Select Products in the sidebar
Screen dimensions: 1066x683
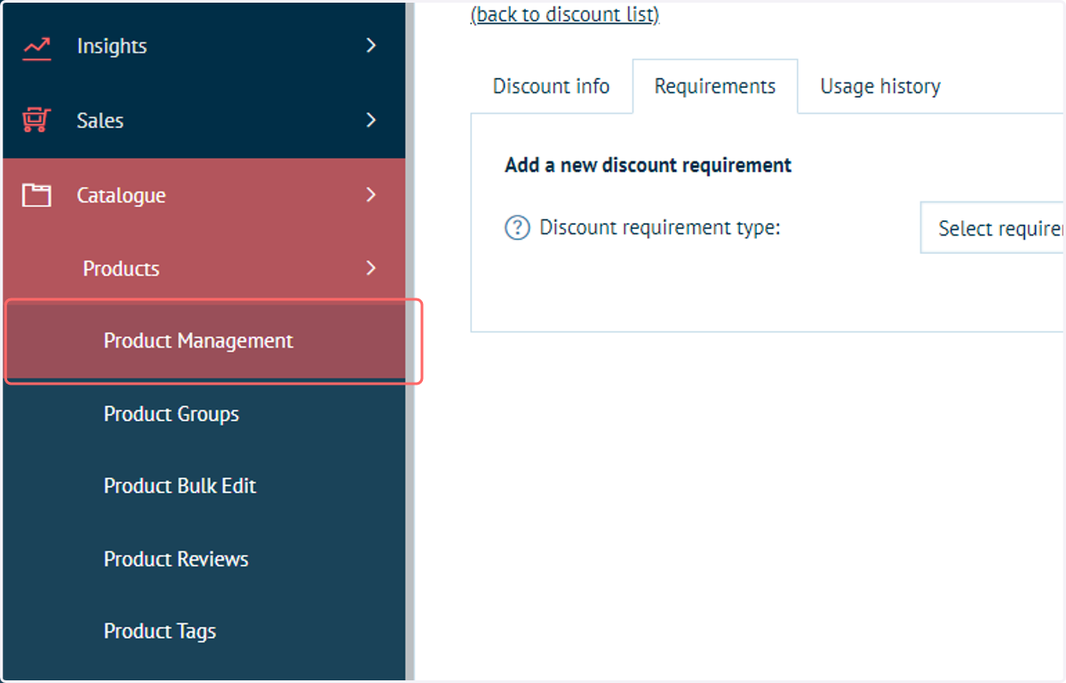[203, 268]
